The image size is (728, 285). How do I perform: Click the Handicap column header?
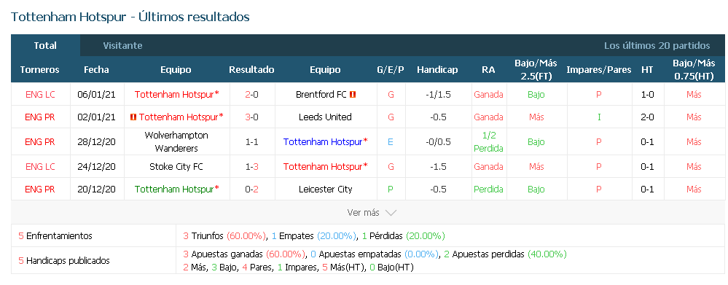pos(437,70)
